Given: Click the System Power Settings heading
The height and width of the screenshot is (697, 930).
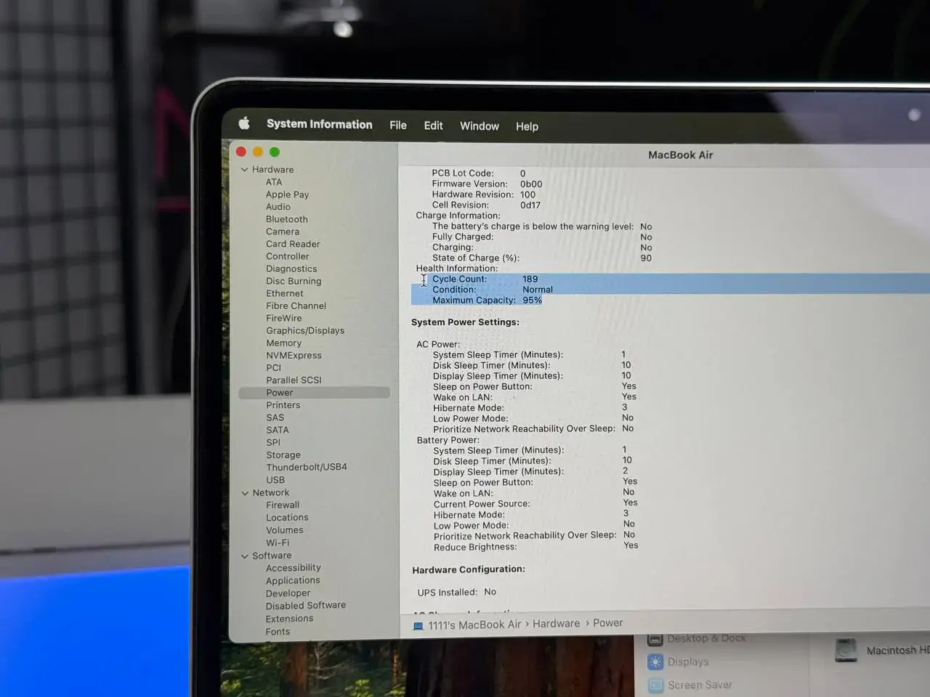Looking at the screenshot, I should [465, 322].
